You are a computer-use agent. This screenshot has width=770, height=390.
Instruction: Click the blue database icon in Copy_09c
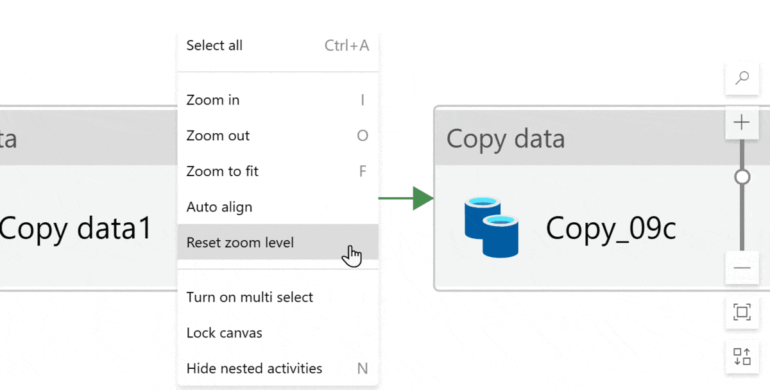pyautogui.click(x=491, y=227)
